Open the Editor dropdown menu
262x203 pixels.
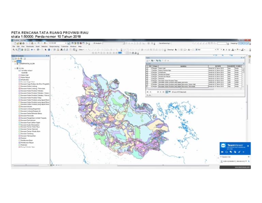pyautogui.click(x=81, y=50)
